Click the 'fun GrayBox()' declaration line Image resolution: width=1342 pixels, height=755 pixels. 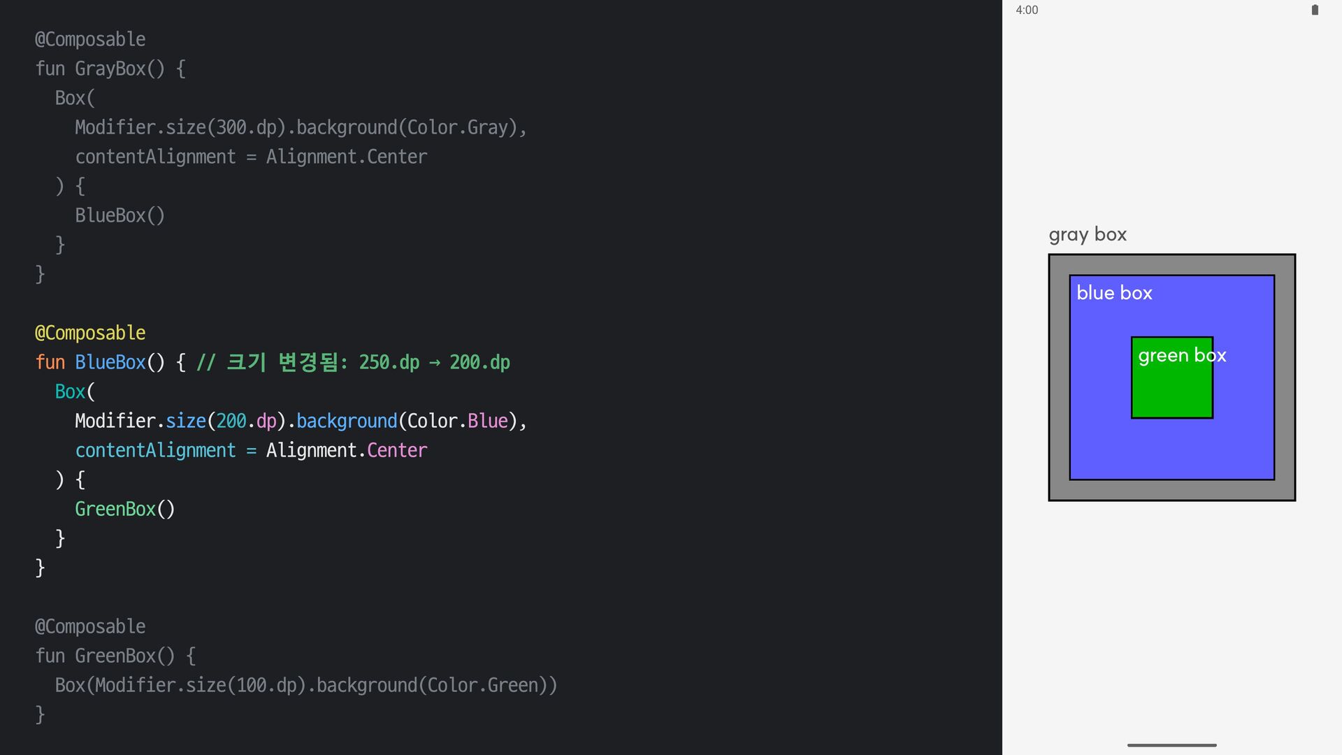tap(110, 69)
